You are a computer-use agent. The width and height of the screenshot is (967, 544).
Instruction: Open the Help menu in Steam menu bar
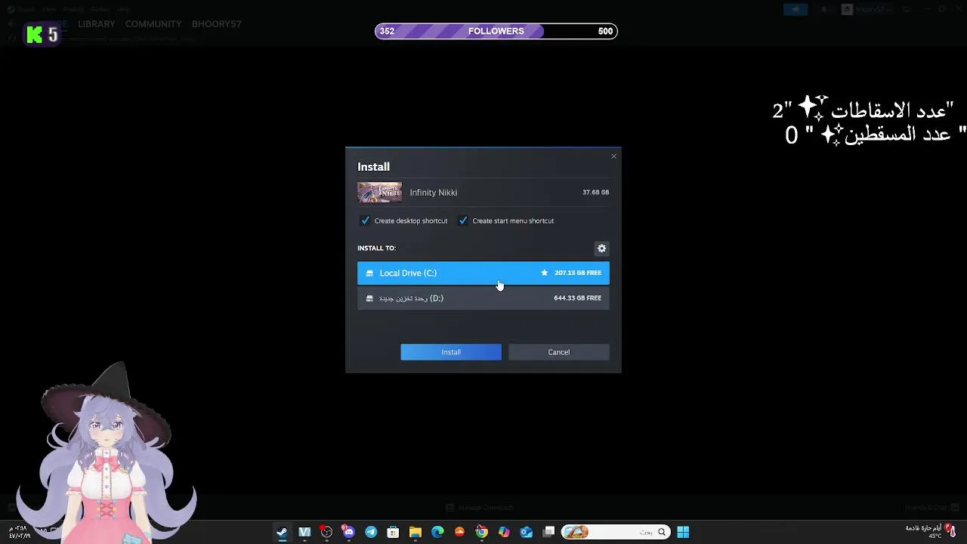(123, 9)
